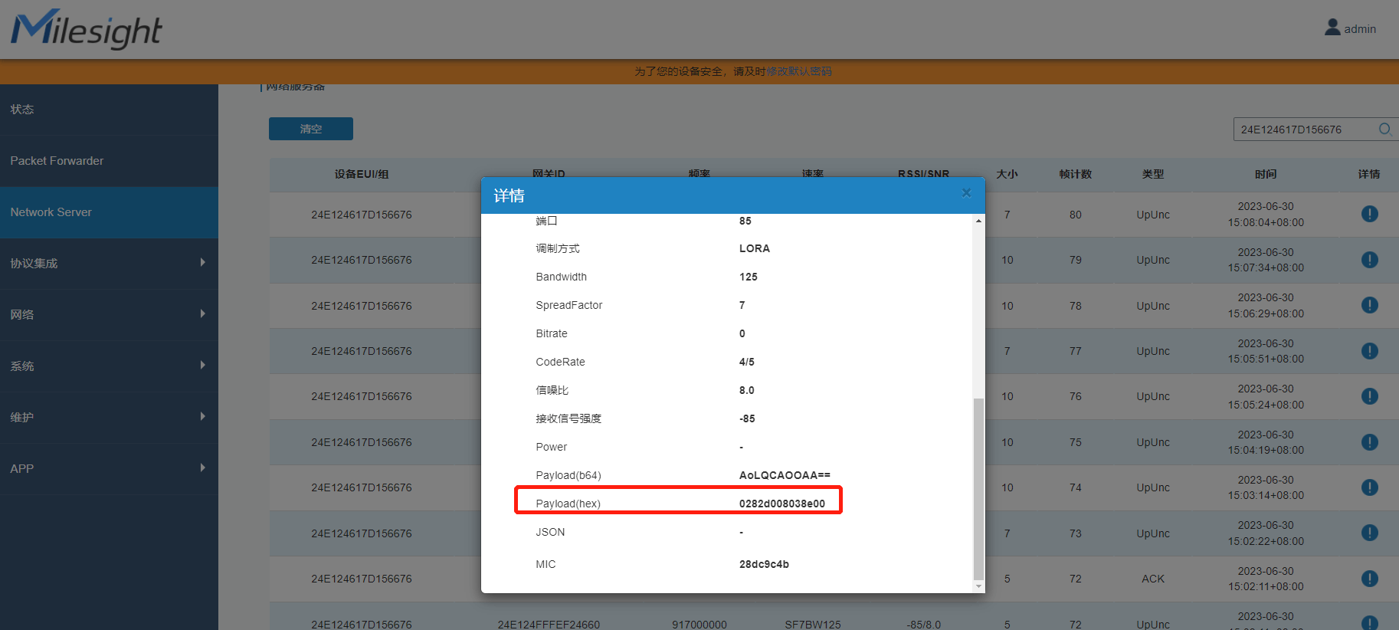Click the 清空 clear button
Viewport: 1399px width, 630px height.
[310, 129]
